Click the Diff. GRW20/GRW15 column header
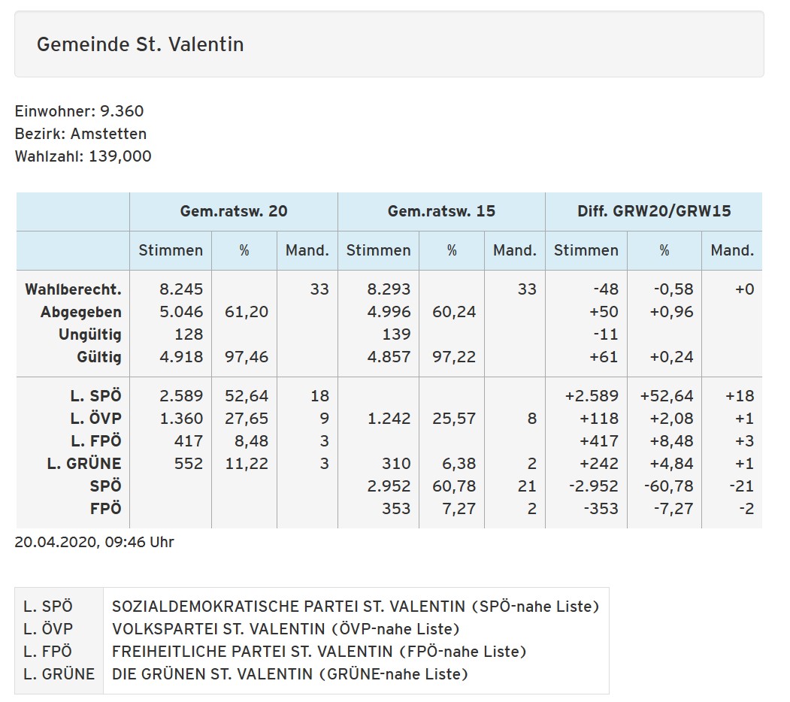 point(653,211)
